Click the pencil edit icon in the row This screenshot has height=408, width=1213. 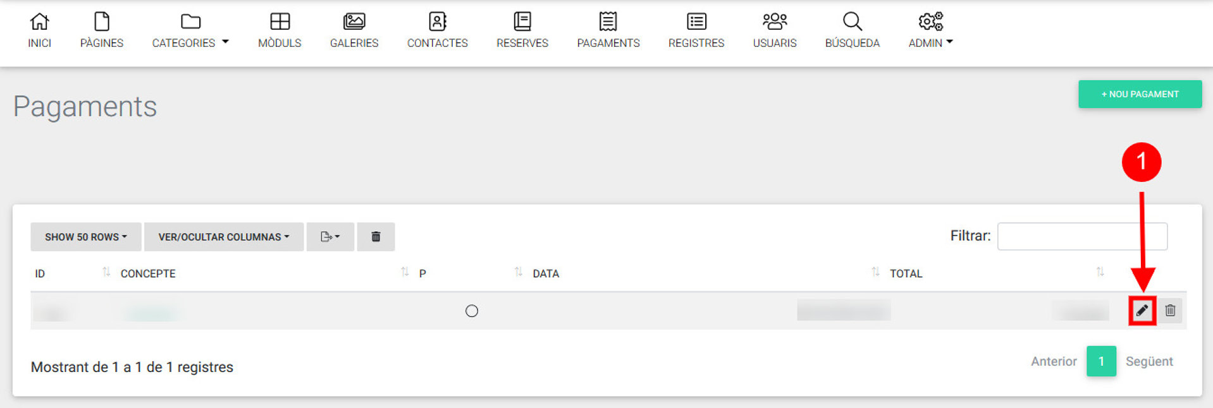click(x=1142, y=311)
